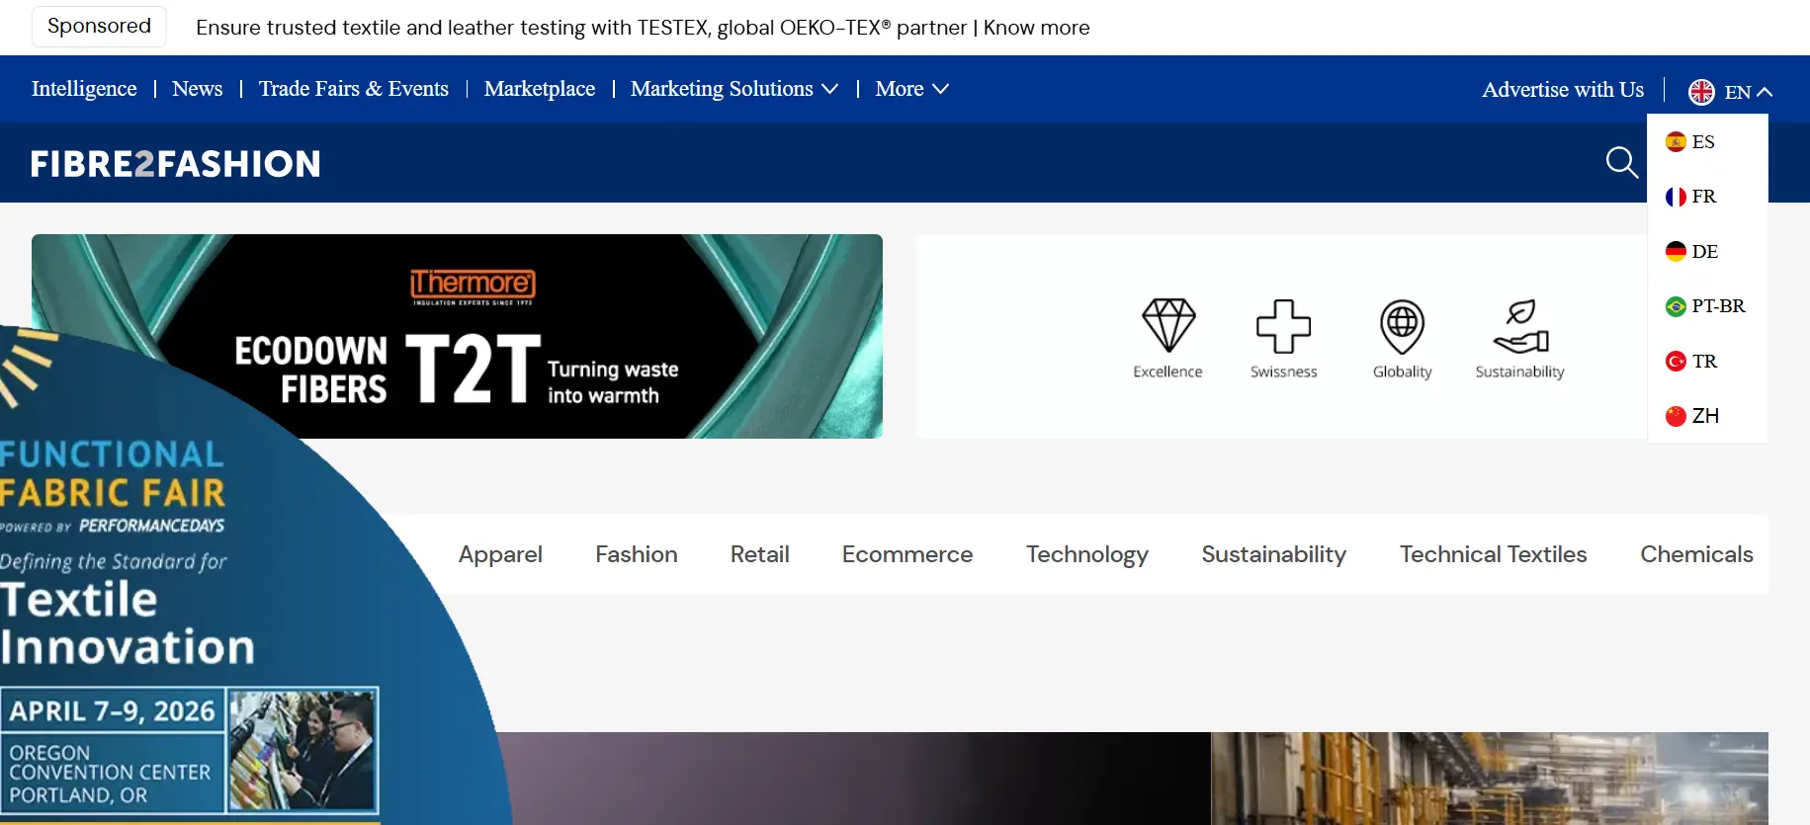The height and width of the screenshot is (825, 1810).
Task: Click the French flag icon
Action: pyautogui.click(x=1676, y=197)
